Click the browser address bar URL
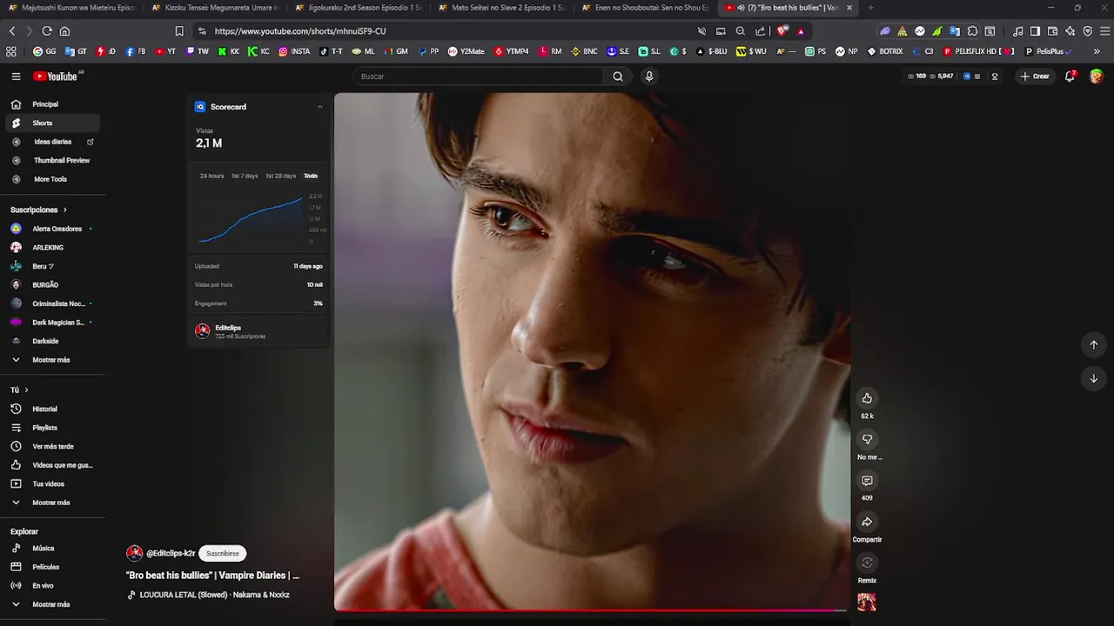The image size is (1114, 626). (300, 30)
